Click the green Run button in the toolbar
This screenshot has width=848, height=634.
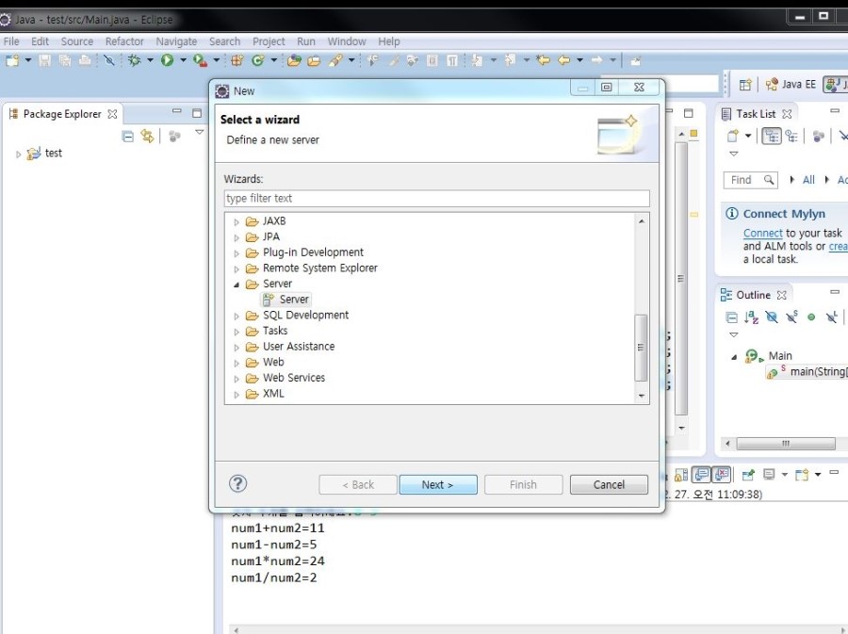167,60
